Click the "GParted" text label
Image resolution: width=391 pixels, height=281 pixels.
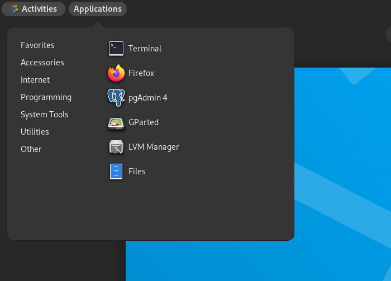(x=144, y=122)
